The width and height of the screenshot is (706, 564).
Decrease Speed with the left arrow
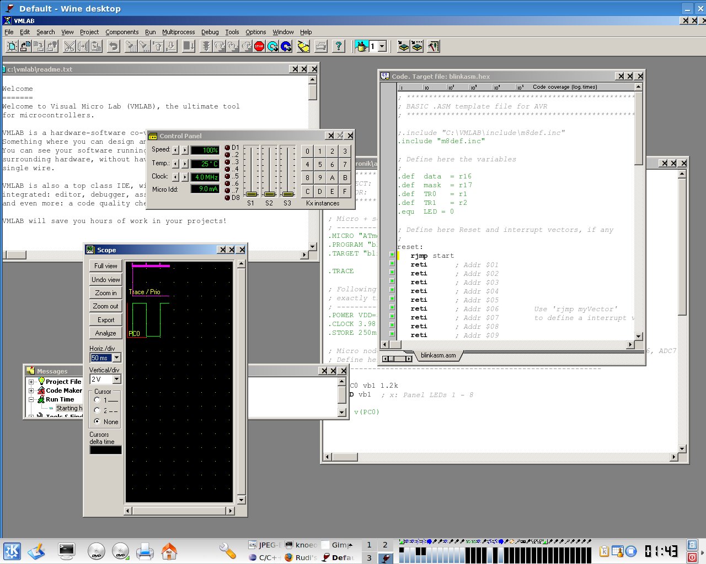(176, 150)
